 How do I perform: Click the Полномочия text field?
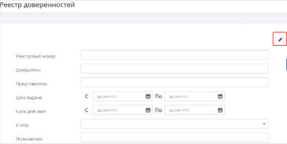click(x=174, y=138)
